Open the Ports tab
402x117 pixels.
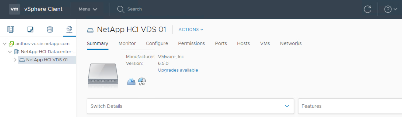coord(221,43)
